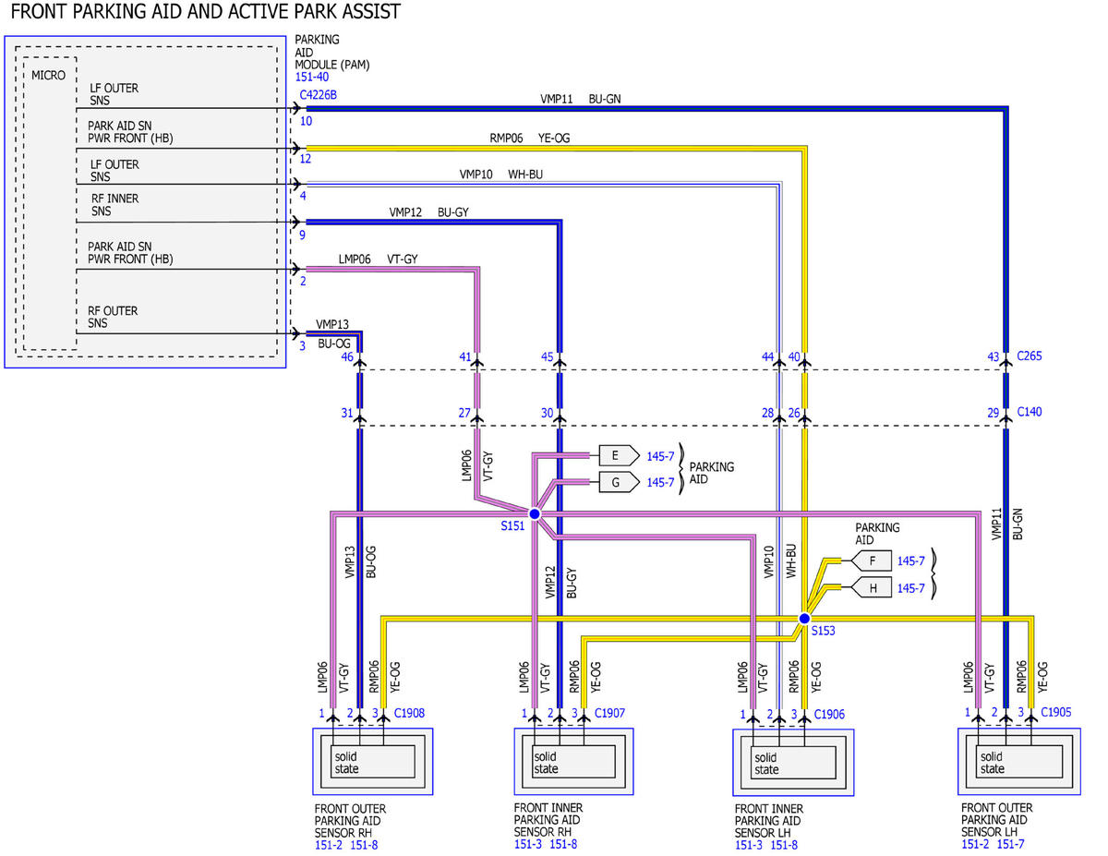Open 151-2 under Front Outer Sensor RH
This screenshot has height=856, width=1108.
[x=329, y=844]
